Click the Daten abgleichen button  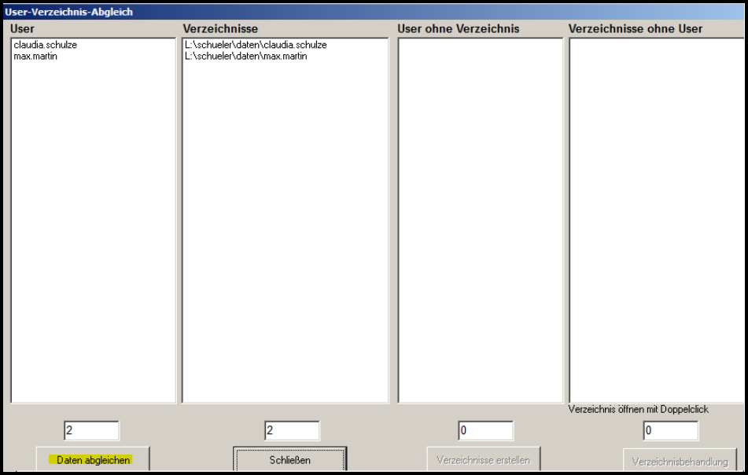(93, 459)
